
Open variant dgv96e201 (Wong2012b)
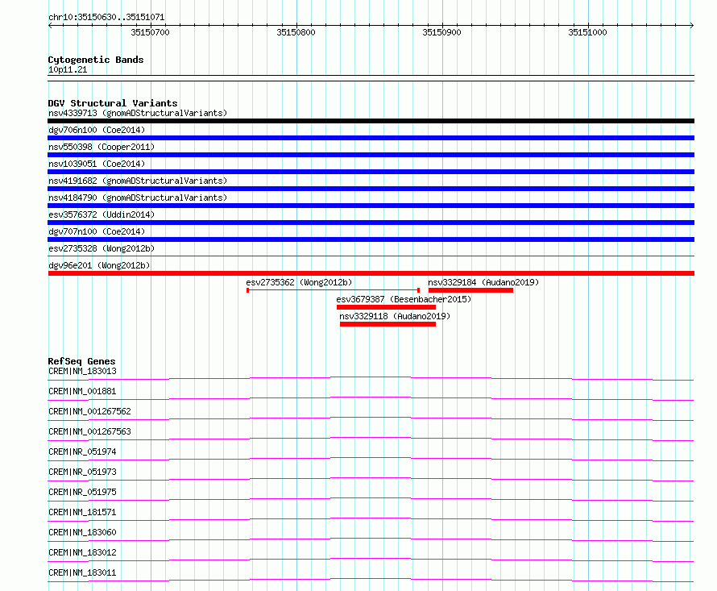[99, 265]
